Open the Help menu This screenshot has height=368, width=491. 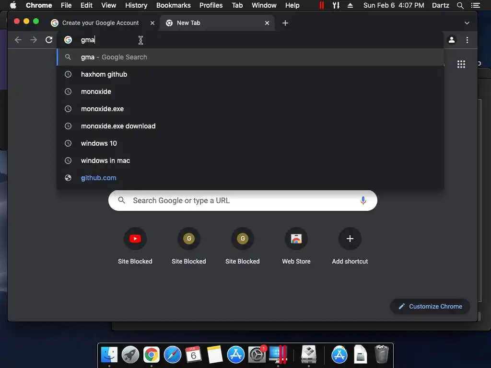point(292,5)
